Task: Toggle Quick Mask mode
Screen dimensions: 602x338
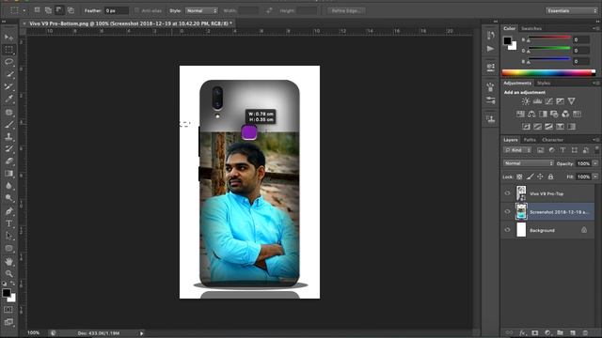Action: 8,309
